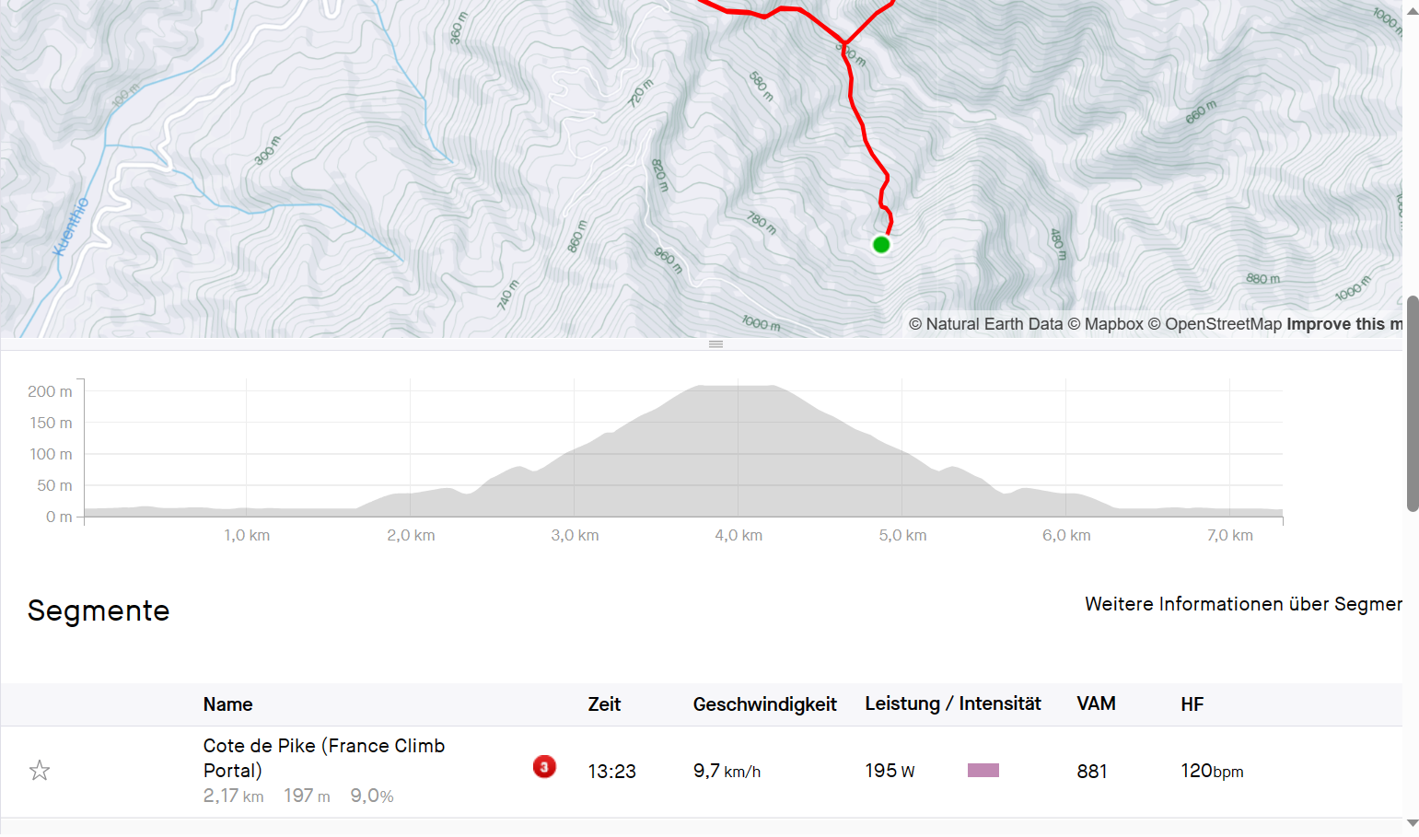
Task: Click the Improve this map link
Action: (1343, 324)
